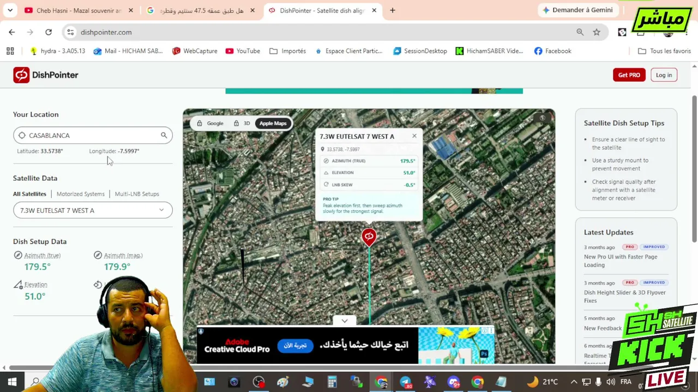Open a new browser tab

pyautogui.click(x=393, y=10)
